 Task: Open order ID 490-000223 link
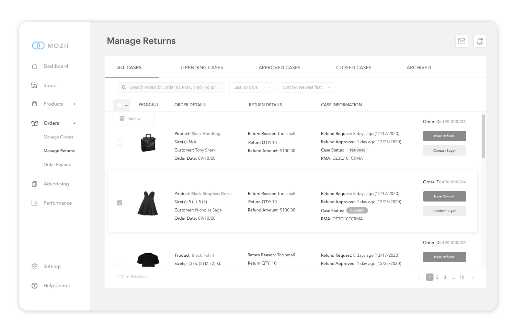coord(454,122)
